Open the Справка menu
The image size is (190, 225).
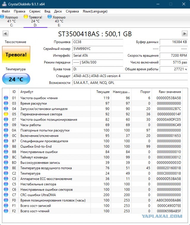(x=72, y=11)
